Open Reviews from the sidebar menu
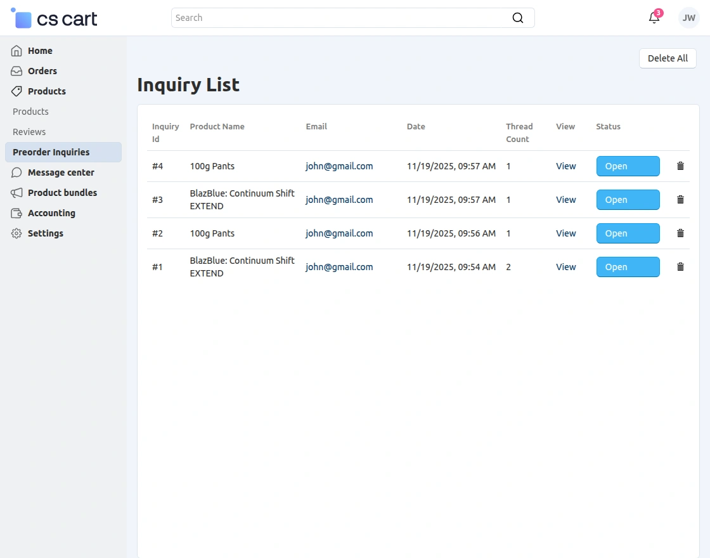710x558 pixels. coord(28,132)
